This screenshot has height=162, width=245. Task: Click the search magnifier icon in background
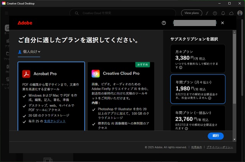coord(77,13)
